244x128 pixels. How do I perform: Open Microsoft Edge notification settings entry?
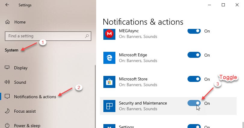point(168,58)
